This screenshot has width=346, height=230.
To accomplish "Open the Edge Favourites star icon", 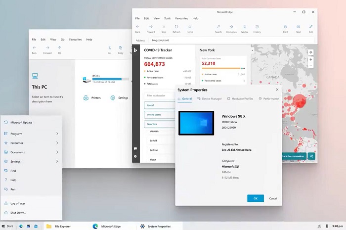I will [231, 26].
